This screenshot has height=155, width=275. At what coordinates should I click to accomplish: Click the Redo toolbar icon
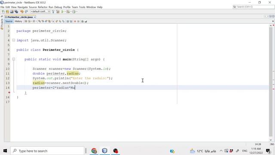click(x=26, y=12)
